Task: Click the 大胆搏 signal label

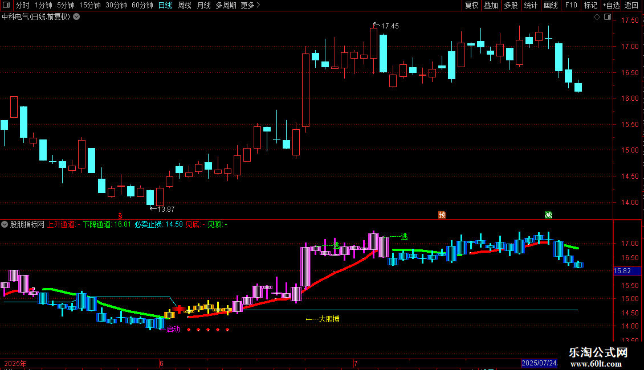Action: click(x=329, y=319)
